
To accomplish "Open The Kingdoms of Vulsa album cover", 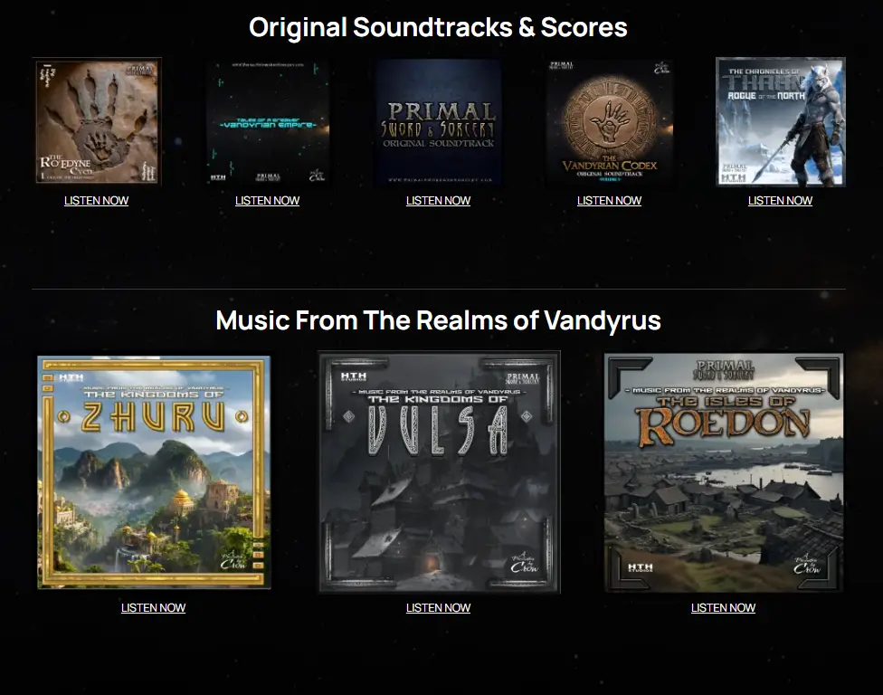I will pos(439,472).
